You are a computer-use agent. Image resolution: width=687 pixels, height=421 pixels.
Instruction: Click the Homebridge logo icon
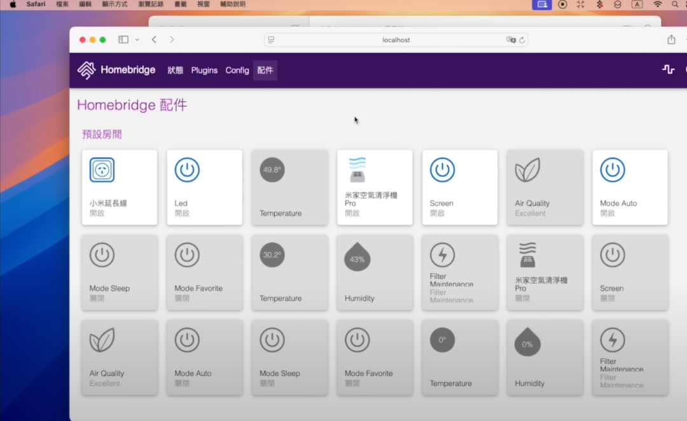point(87,70)
